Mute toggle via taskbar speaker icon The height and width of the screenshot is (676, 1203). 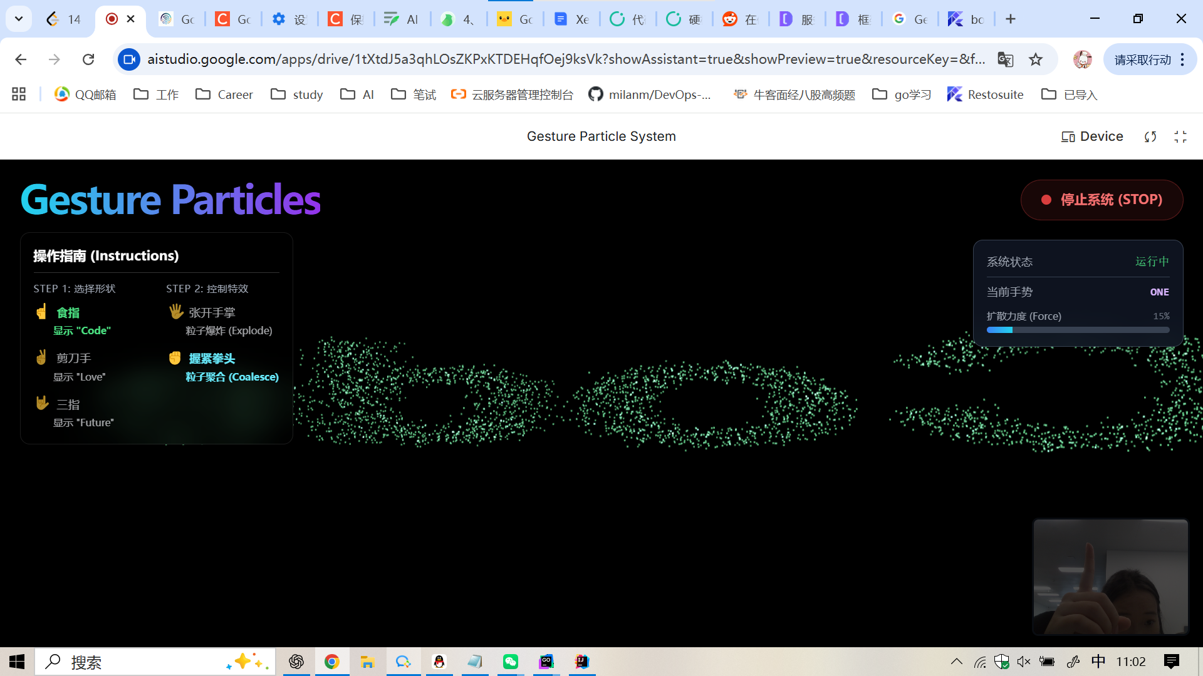(1024, 662)
